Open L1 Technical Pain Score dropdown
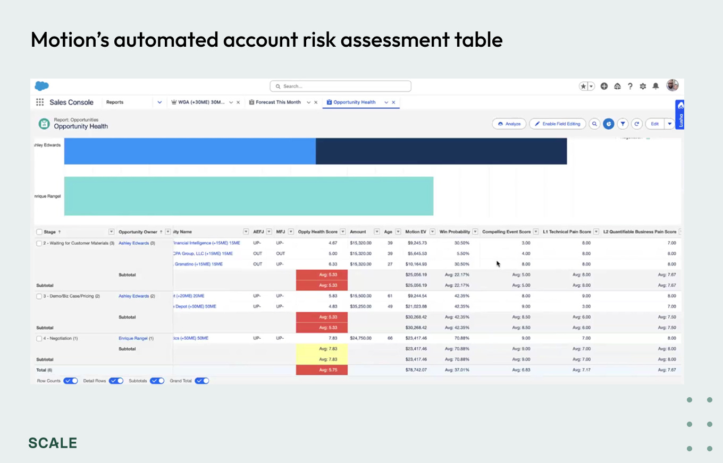The image size is (723, 463). click(596, 232)
